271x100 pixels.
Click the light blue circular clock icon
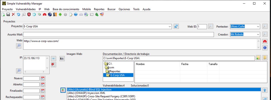34,15
